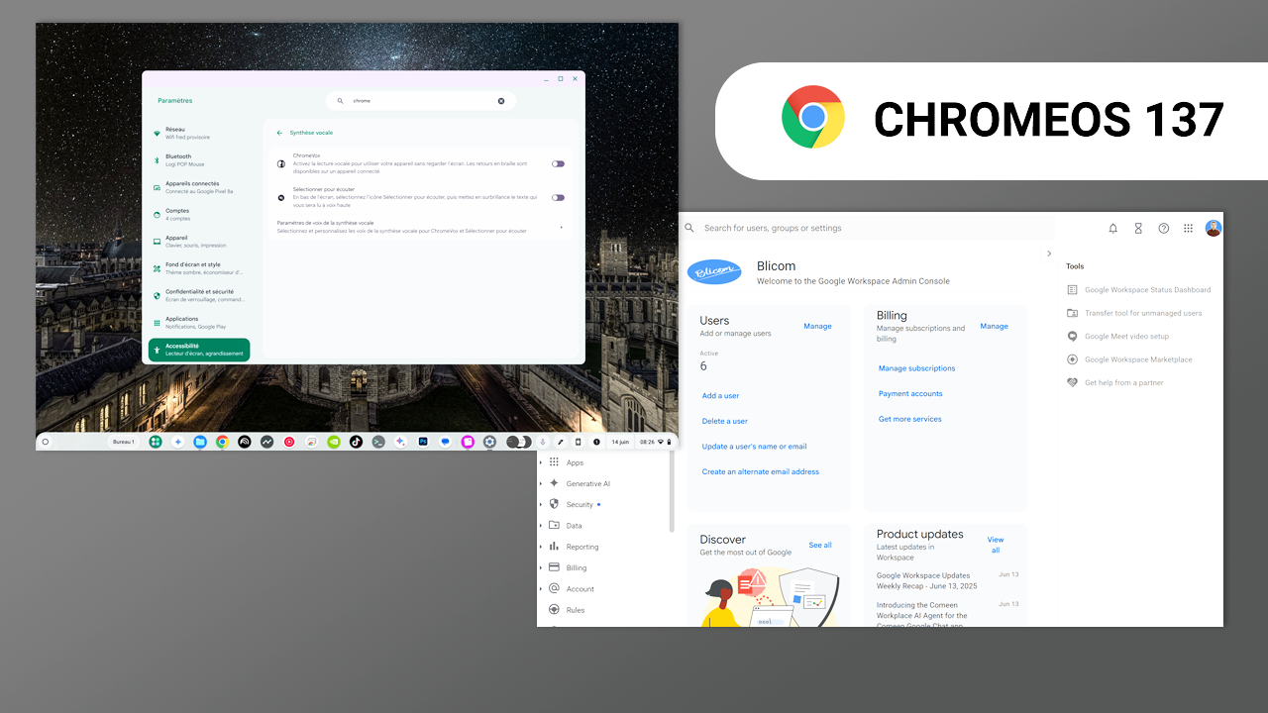Image resolution: width=1268 pixels, height=713 pixels.
Task: Clear the Settings search field with the X
Action: [501, 101]
